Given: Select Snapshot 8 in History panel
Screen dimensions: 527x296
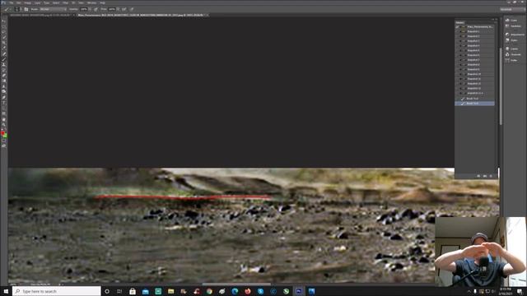Looking at the screenshot, I should point(474,65).
